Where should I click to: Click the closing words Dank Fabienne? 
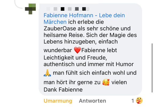pyautogui.click(x=63, y=90)
